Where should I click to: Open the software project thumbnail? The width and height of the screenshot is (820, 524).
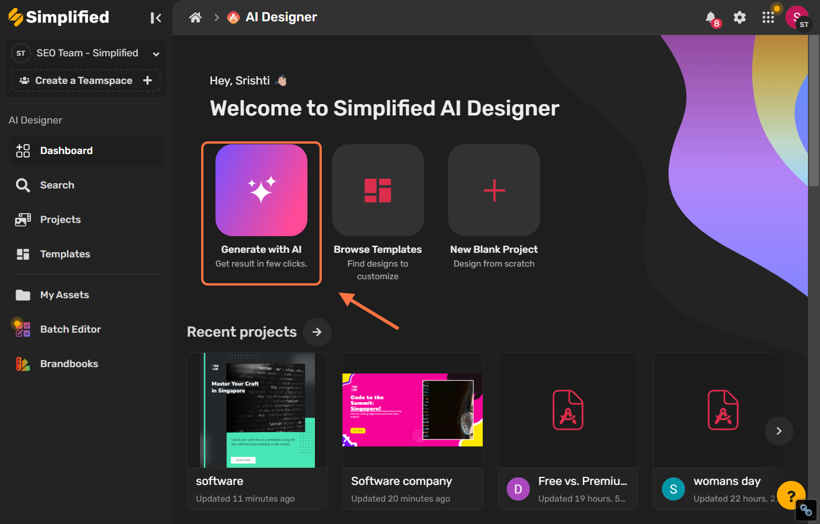coord(257,410)
